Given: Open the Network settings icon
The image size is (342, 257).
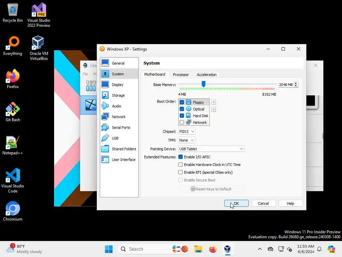Looking at the screenshot, I should pos(105,116).
